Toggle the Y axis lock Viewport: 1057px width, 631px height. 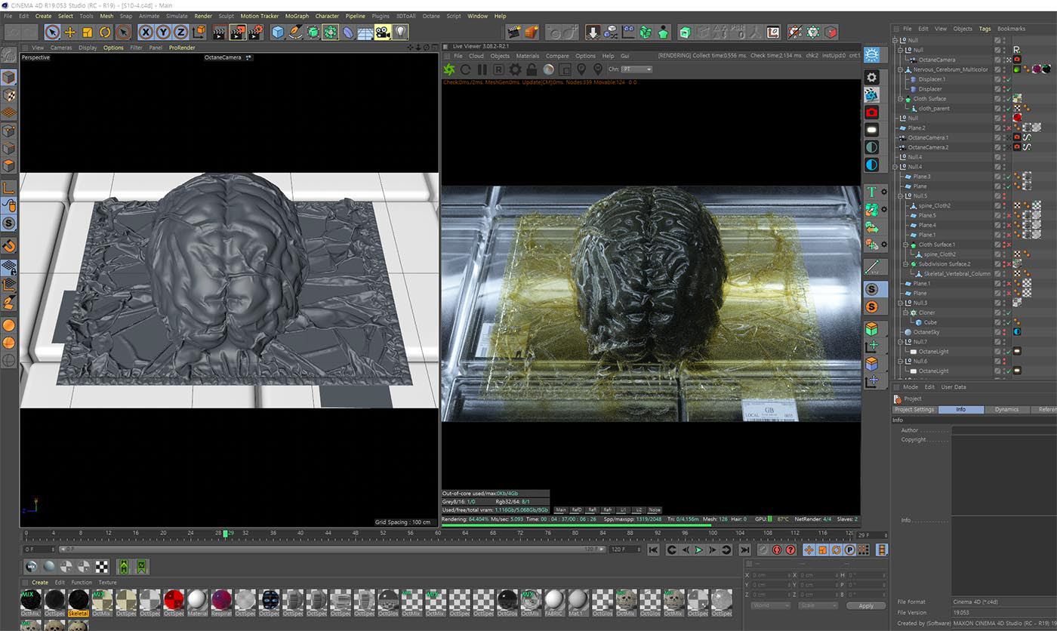click(163, 32)
